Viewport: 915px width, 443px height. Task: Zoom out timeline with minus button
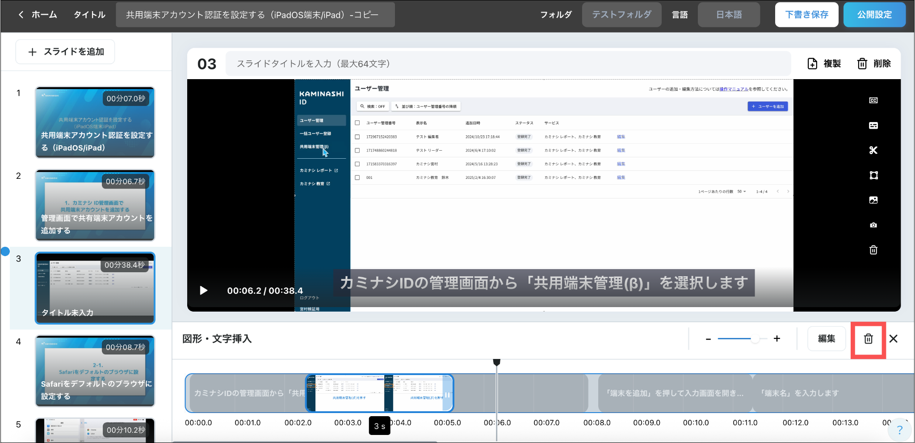tap(708, 339)
